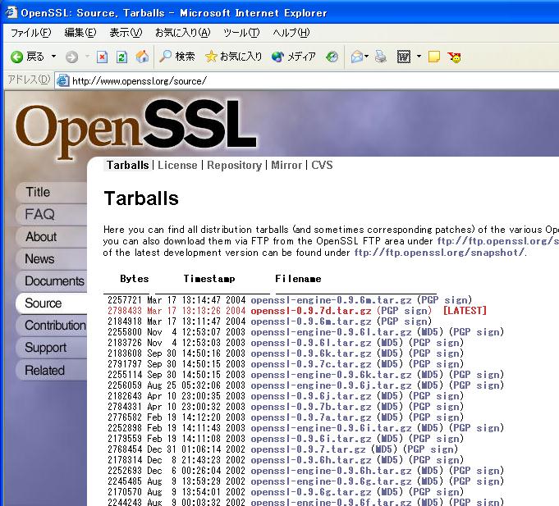559x506 pixels.
Task: Click the Bytes column header text
Action: tap(135, 279)
